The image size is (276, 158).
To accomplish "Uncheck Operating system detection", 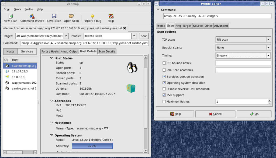I will pos(164,83).
